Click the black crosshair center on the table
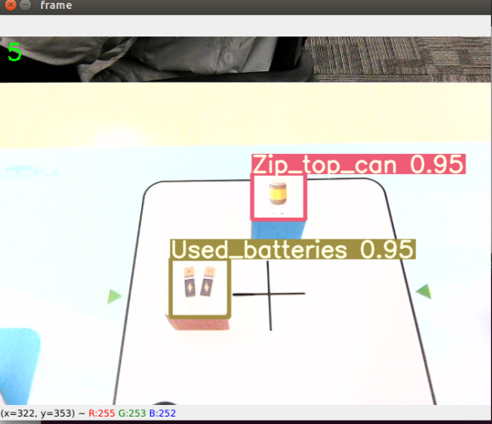Viewport: 492px width, 424px height. (x=270, y=294)
